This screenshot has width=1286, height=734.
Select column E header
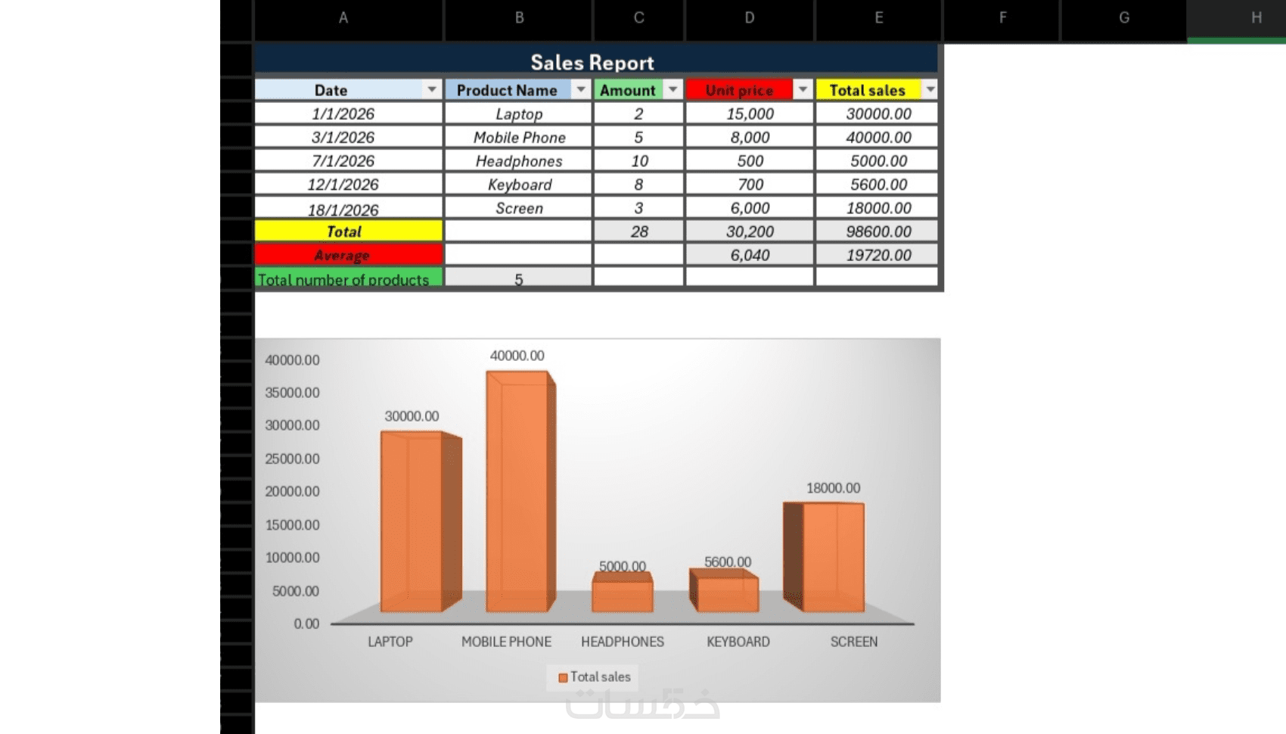click(878, 17)
